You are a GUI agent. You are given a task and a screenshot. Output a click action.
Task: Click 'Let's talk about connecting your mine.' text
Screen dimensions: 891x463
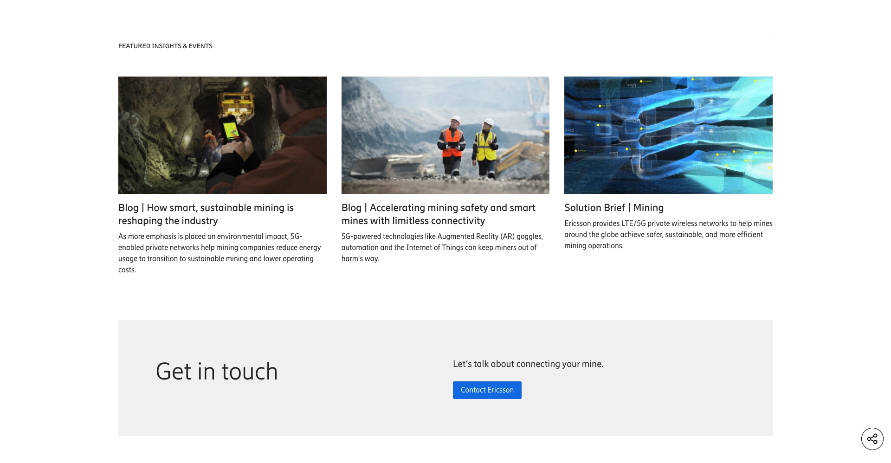(x=528, y=364)
